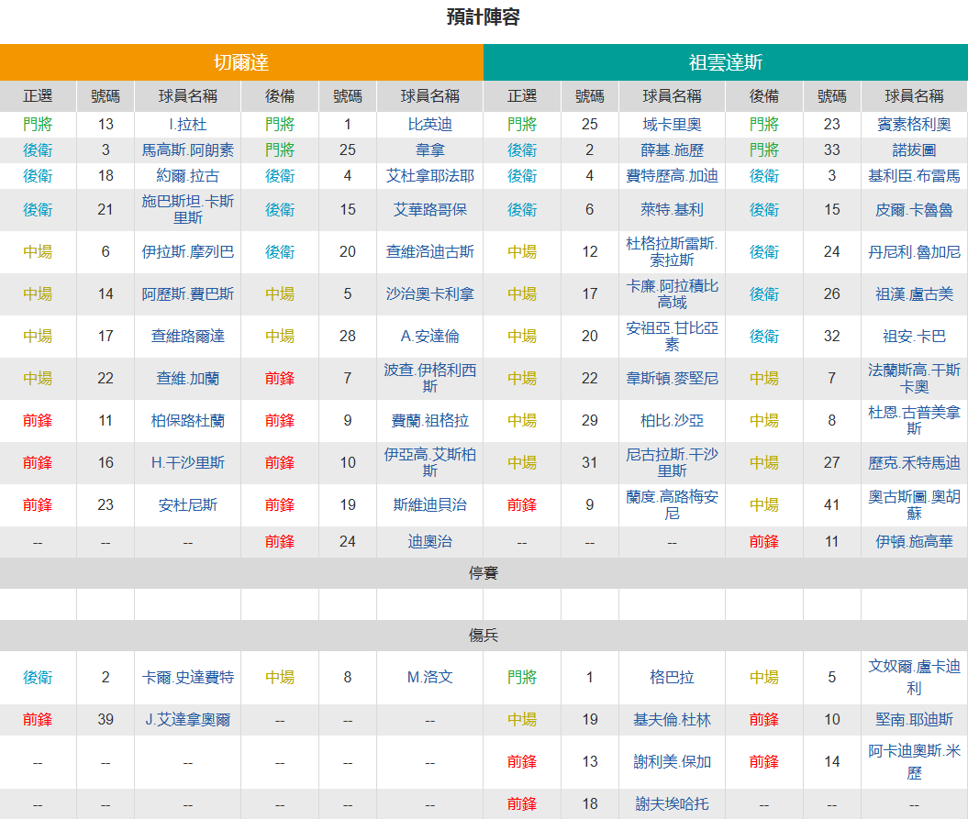Click on 馬高斯.阿朗素
The image size is (968, 819).
click(188, 150)
